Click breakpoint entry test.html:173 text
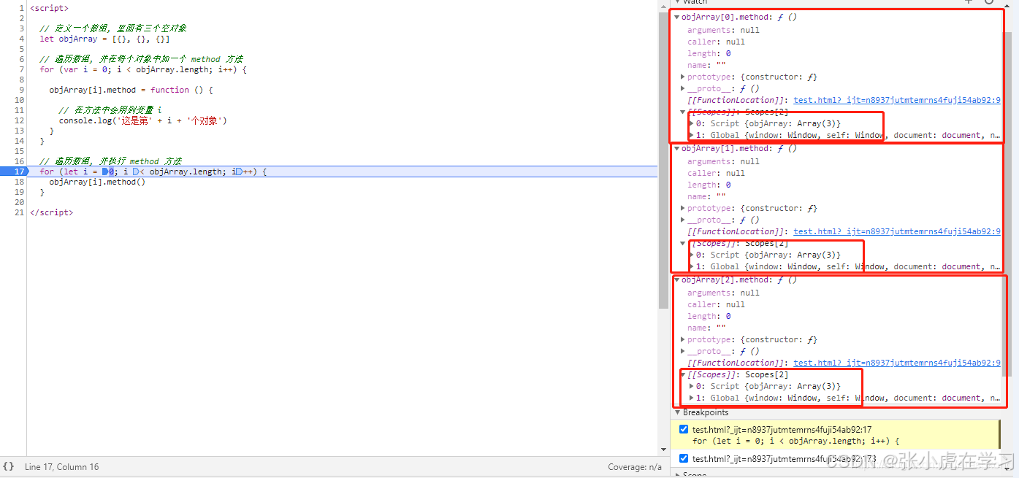This screenshot has height=478, width=1019. pos(785,459)
